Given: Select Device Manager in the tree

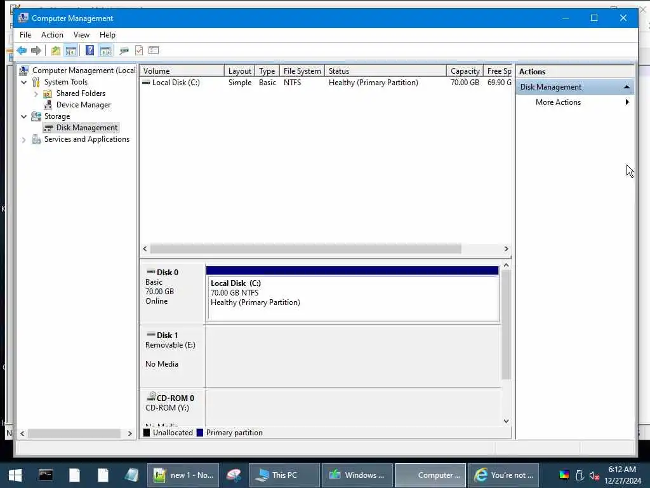Looking at the screenshot, I should pyautogui.click(x=83, y=105).
